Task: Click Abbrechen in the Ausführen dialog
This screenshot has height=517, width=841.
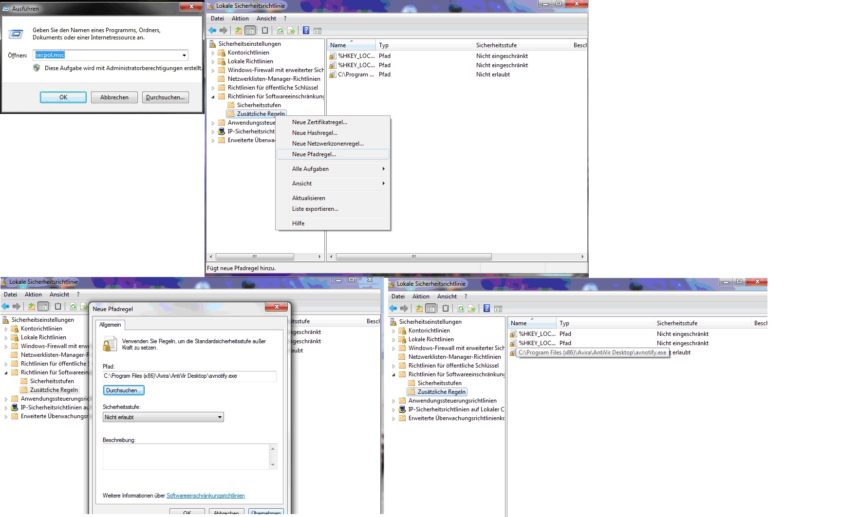Action: pos(114,97)
